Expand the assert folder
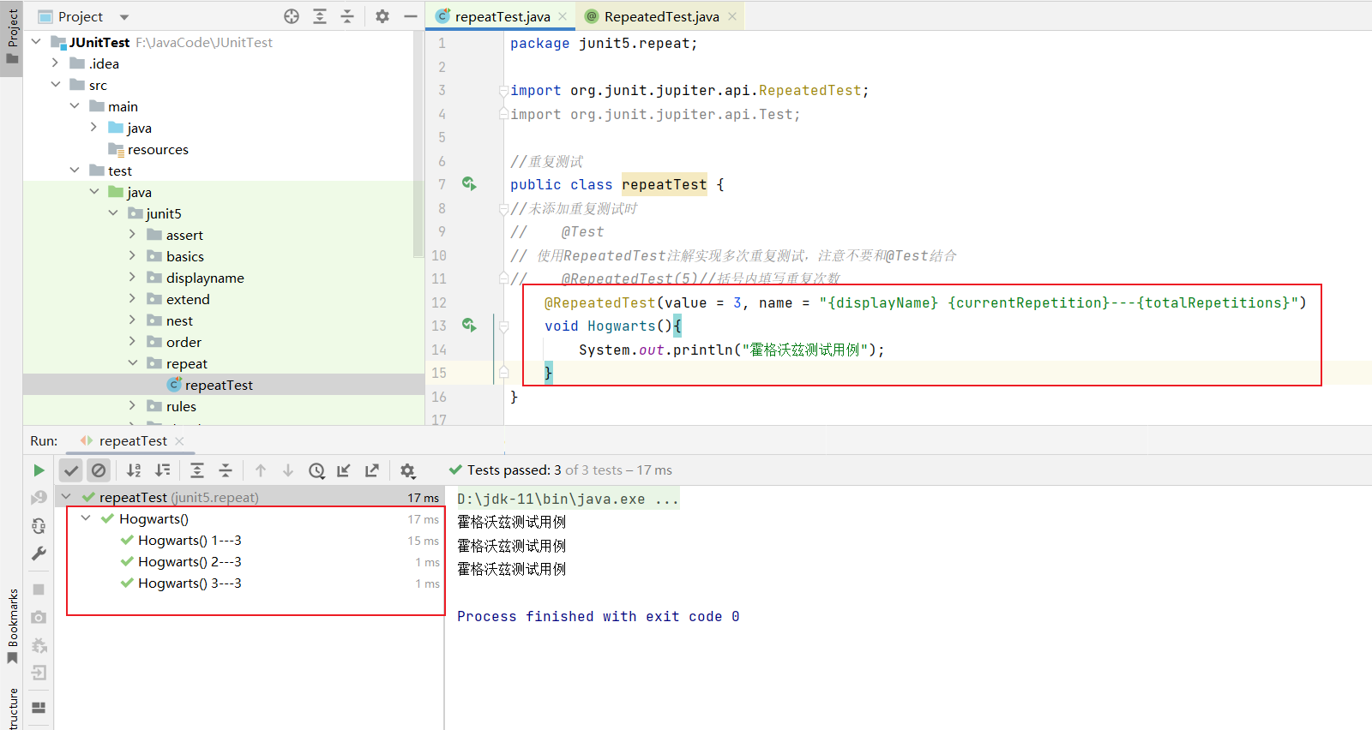This screenshot has width=1372, height=730. point(132,234)
